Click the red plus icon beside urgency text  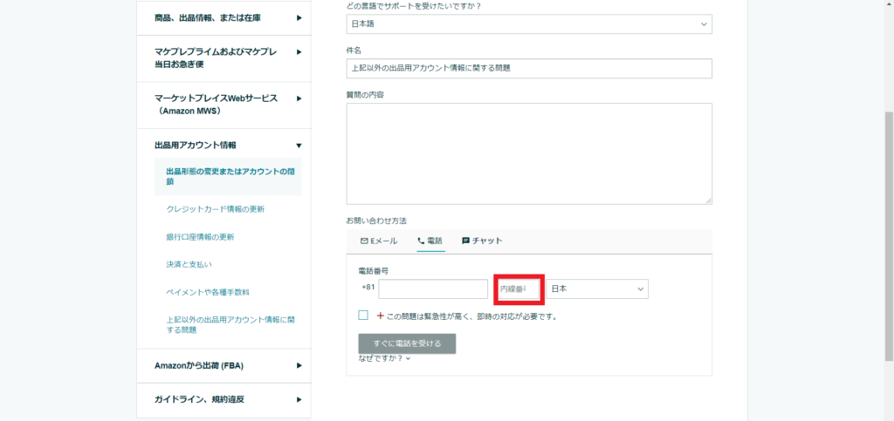click(381, 316)
